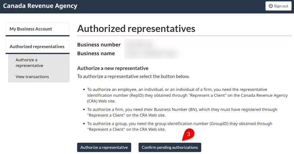Click the Sign out button
294x154 pixels.
click(x=278, y=6)
